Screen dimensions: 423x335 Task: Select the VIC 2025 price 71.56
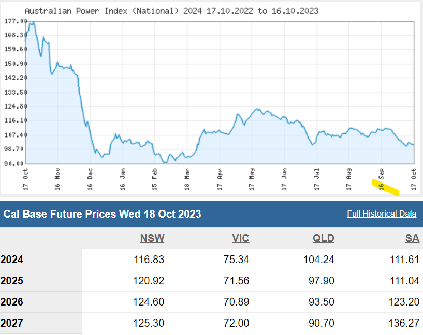[236, 281]
